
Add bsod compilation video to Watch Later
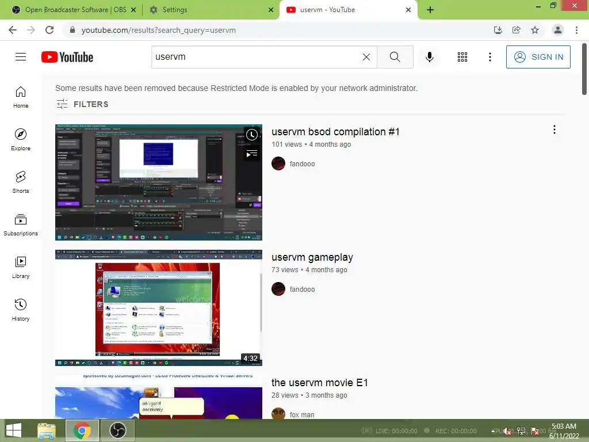[x=252, y=135]
